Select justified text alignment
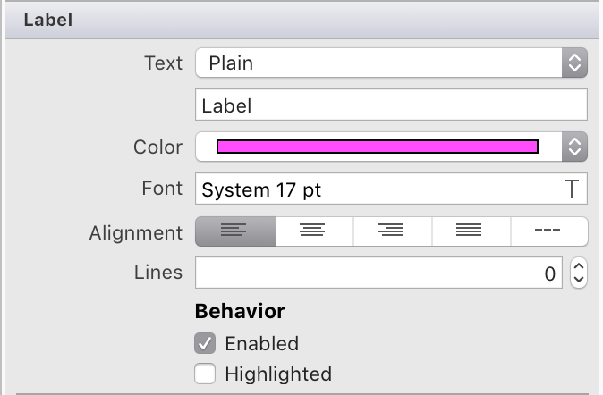Screen dimensions: 603x395 click(x=470, y=231)
